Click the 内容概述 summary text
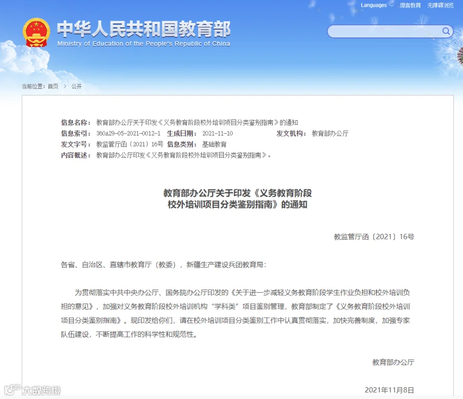463x399 pixels. pyautogui.click(x=184, y=155)
